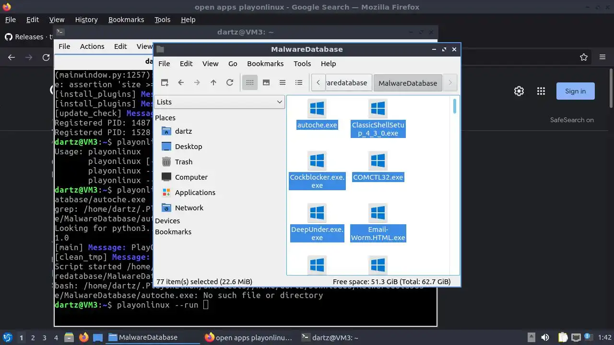Viewport: 614px width, 345px height.
Task: Switch to detailed list view
Action: (x=299, y=82)
